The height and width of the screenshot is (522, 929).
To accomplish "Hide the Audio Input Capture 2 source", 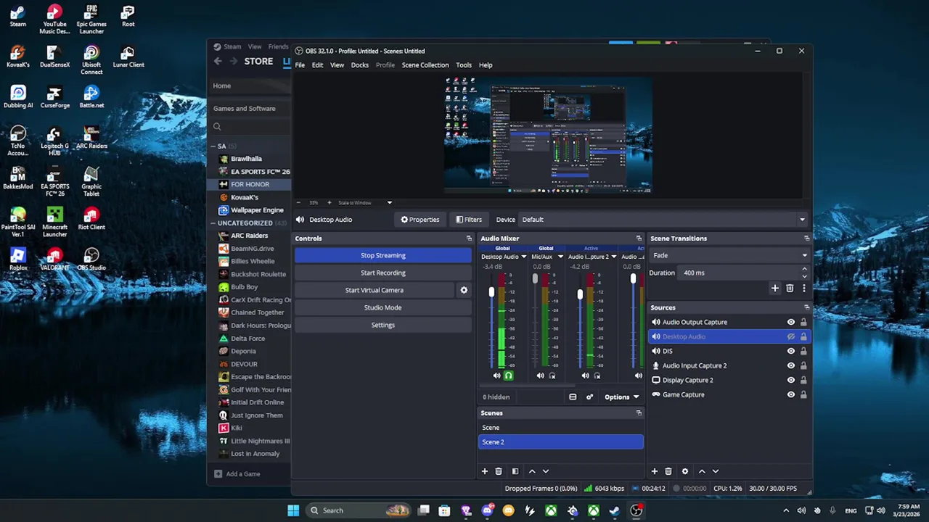I will [791, 365].
